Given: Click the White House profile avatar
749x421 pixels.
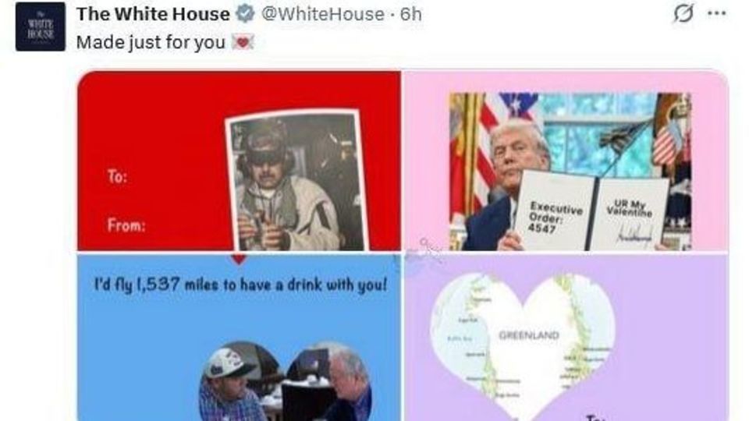Looking at the screenshot, I should coord(40,27).
